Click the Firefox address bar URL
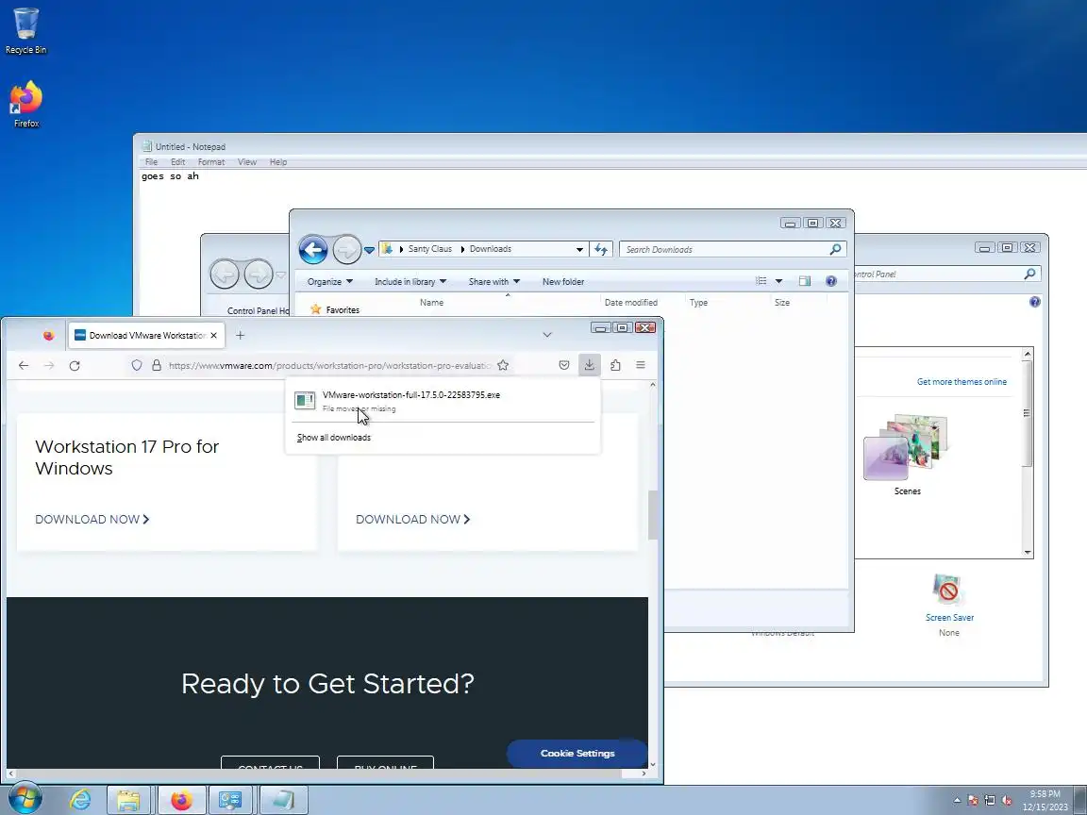The width and height of the screenshot is (1087, 815). tap(330, 365)
